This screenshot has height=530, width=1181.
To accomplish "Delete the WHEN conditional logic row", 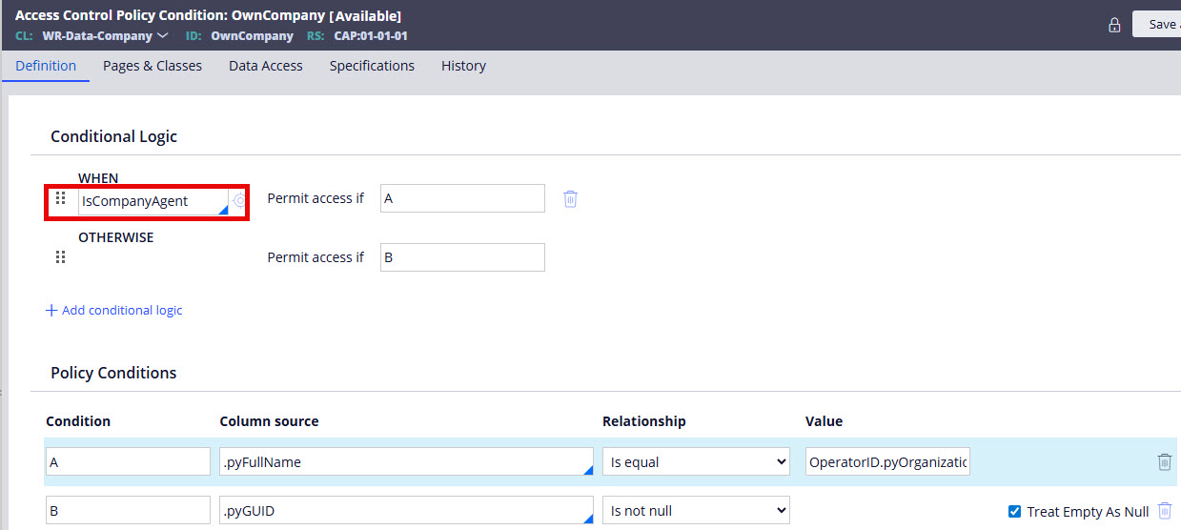I will tap(570, 199).
